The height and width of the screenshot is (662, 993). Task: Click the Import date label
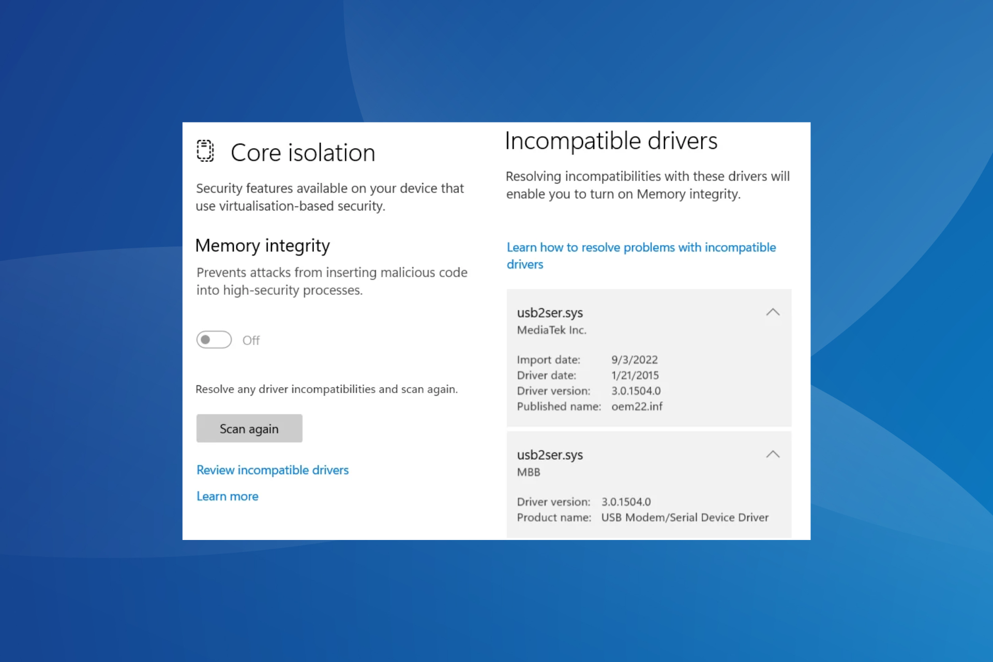point(549,359)
